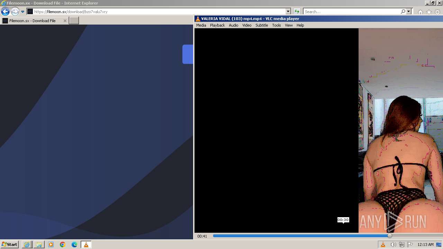Open Internet Explorer from the taskbar

point(27,245)
